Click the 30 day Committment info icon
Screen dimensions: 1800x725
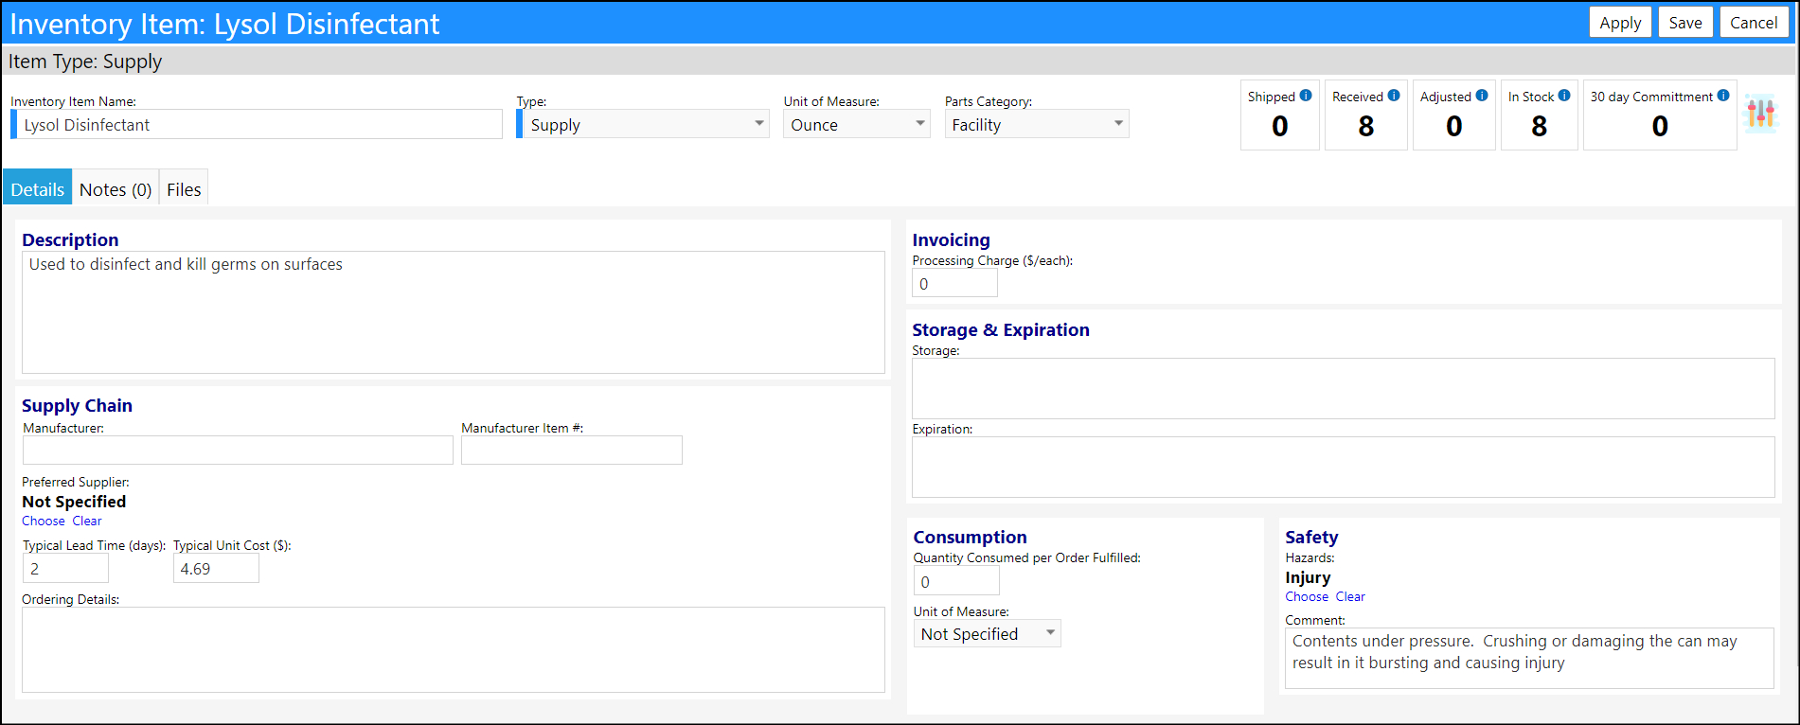tap(1723, 96)
